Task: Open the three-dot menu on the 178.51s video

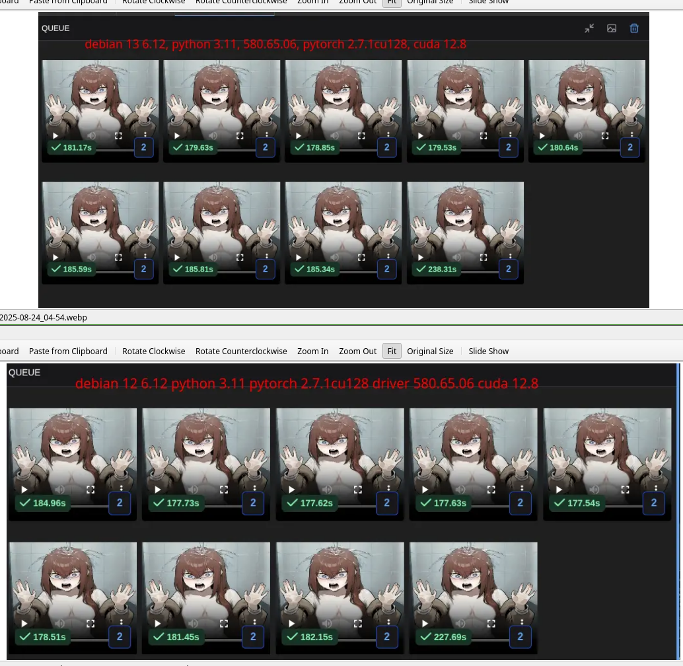Action: [x=121, y=622]
